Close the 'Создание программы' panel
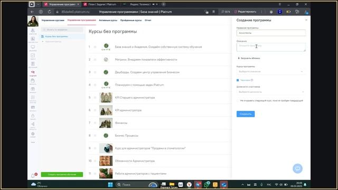Viewport: 338px width, 190px height. point(306,20)
